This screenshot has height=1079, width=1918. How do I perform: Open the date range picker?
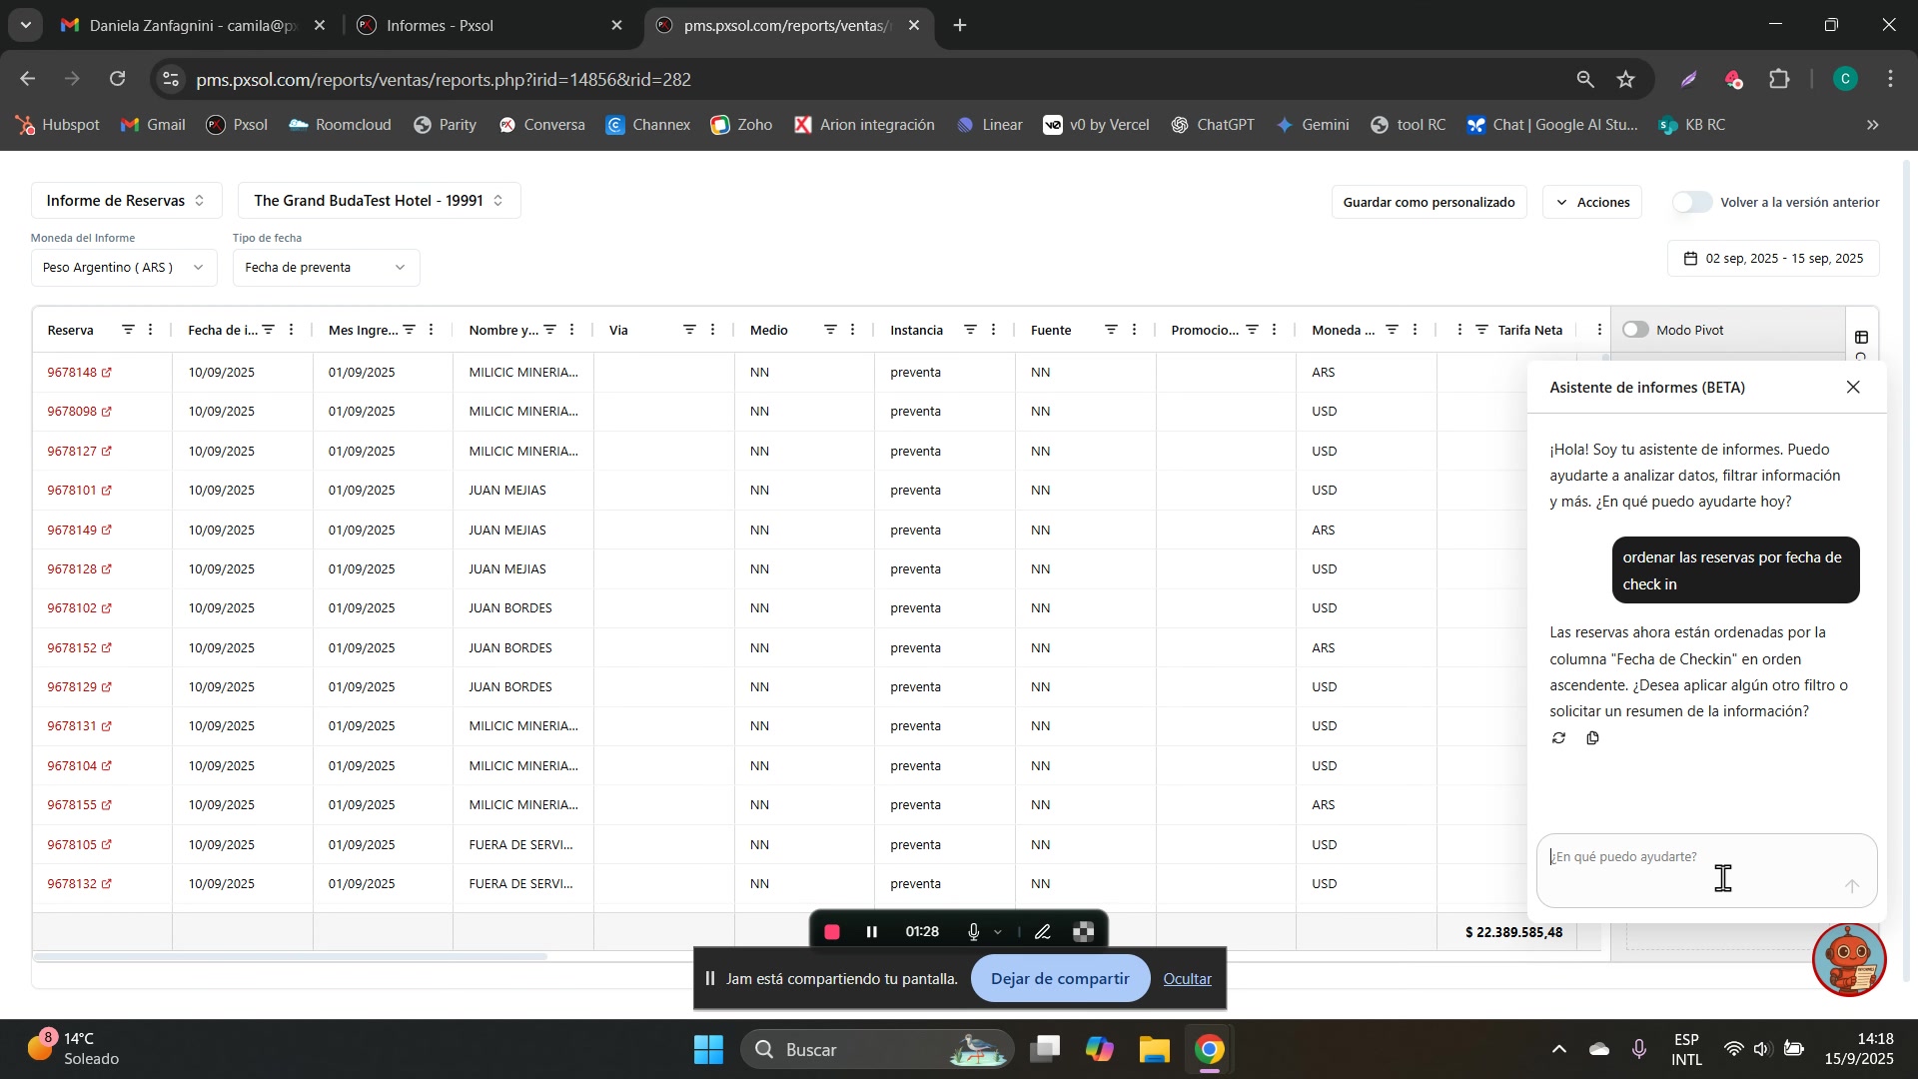click(1773, 259)
